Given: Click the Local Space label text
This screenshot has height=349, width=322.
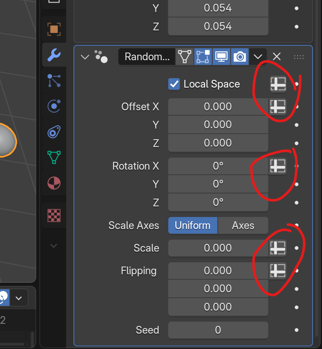Looking at the screenshot, I should tap(212, 84).
